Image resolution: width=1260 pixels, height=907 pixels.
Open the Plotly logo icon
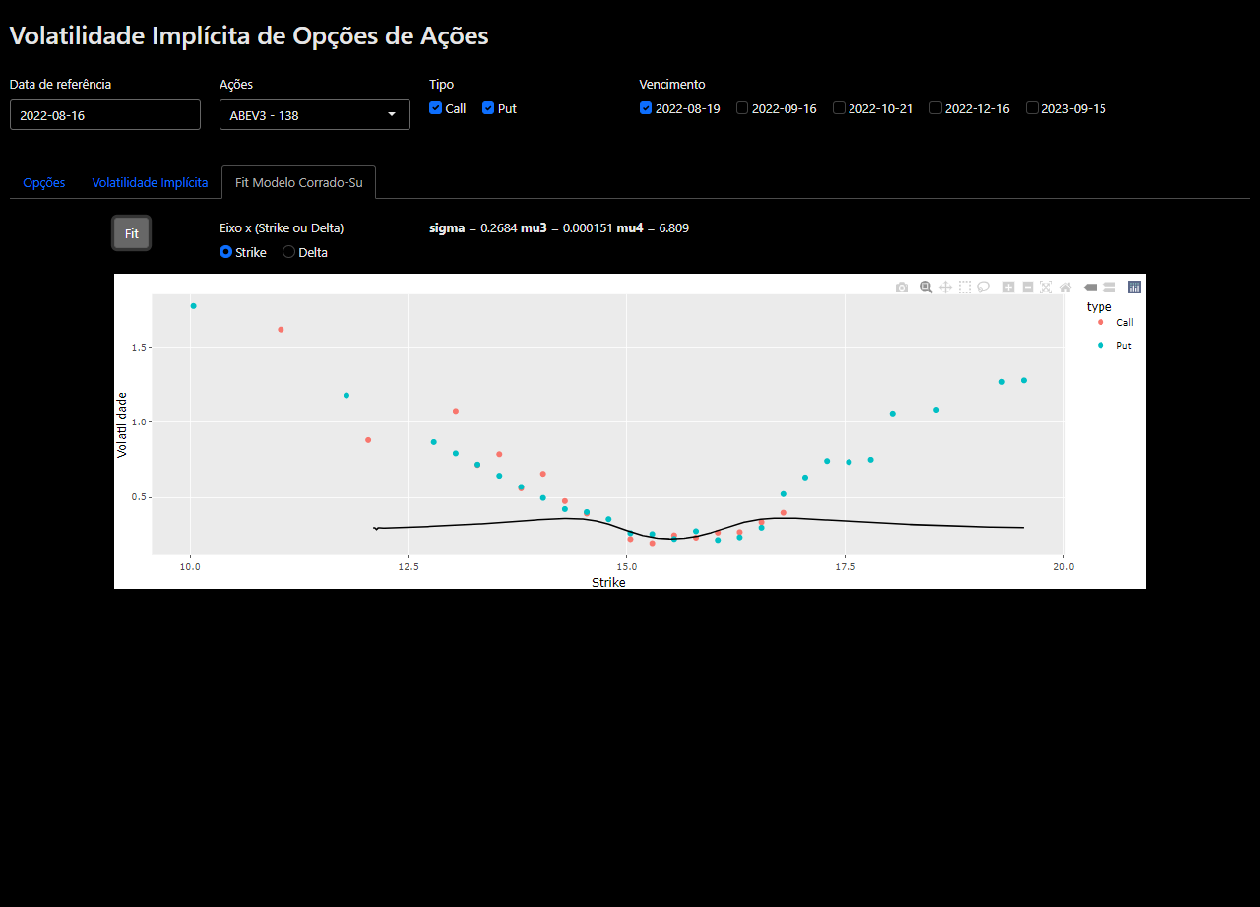pos(1134,288)
